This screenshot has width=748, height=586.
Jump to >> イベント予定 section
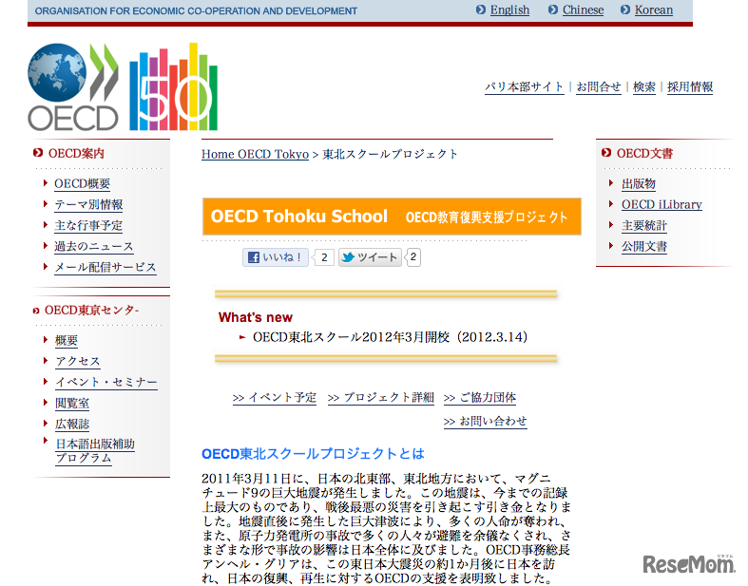click(275, 398)
